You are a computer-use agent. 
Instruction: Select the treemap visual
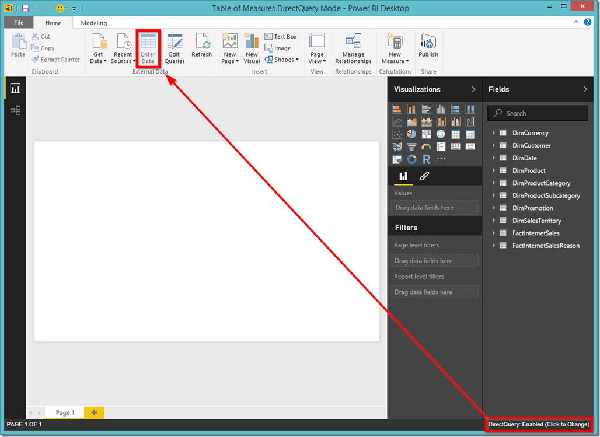[426, 134]
